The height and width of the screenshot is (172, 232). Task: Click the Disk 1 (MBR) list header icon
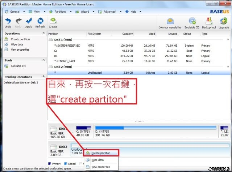pos(51,40)
